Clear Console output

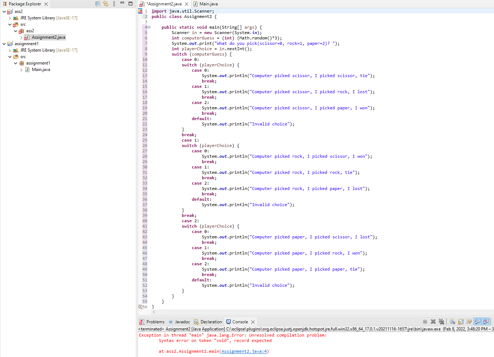point(452,322)
